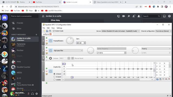This screenshot has height=97, width=173.
Task: Turn on the disabled Include row
Action: [x=51, y=58]
